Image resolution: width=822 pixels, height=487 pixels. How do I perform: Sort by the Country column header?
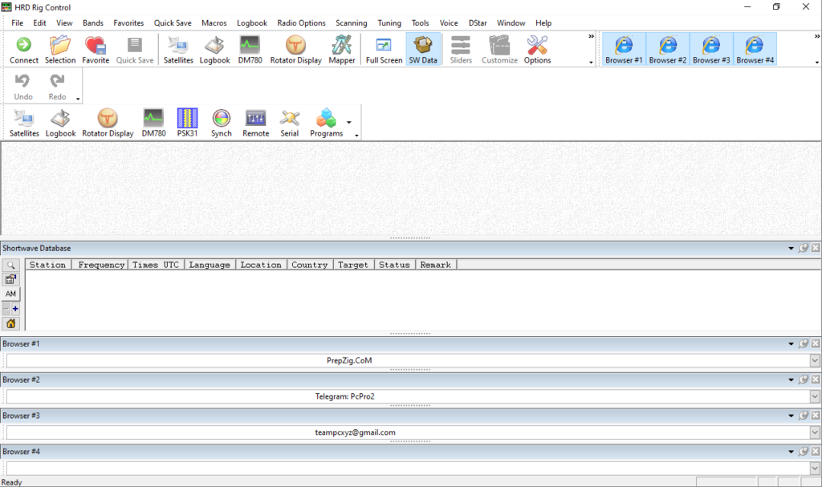(x=309, y=265)
